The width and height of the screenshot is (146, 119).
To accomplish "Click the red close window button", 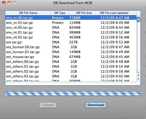I will pyautogui.click(x=4, y=3).
